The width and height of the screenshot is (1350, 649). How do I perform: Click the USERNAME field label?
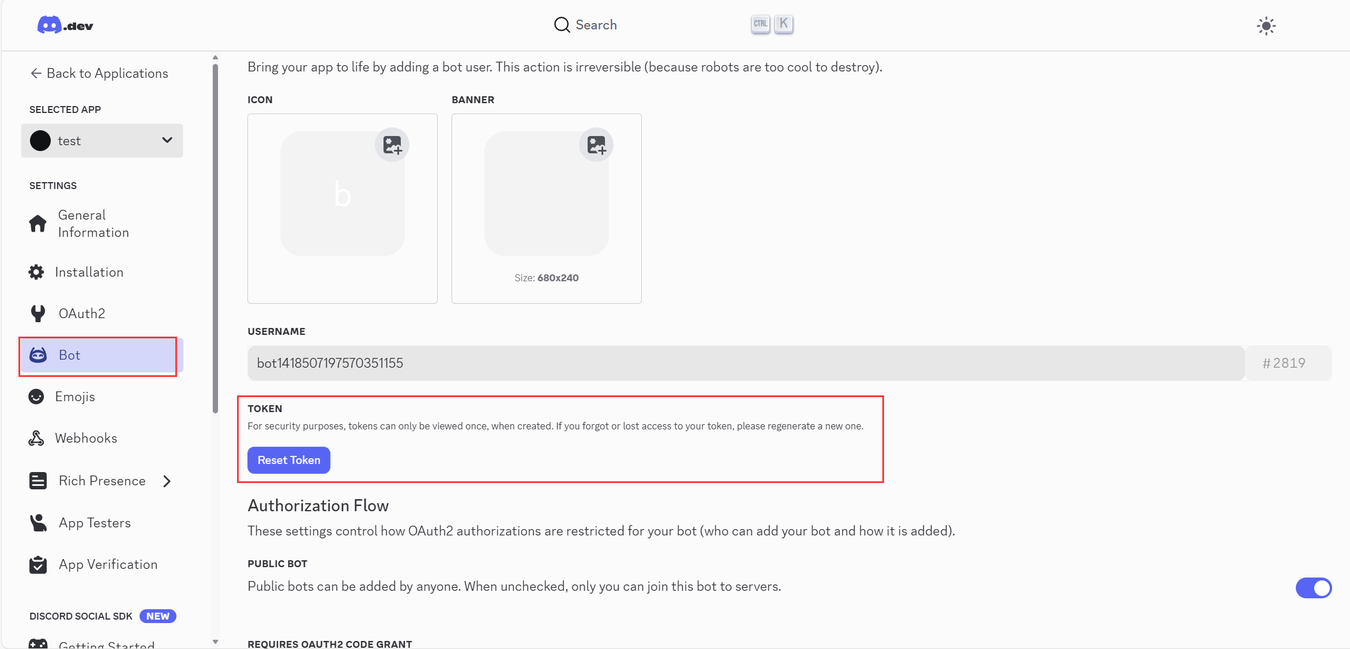277,331
